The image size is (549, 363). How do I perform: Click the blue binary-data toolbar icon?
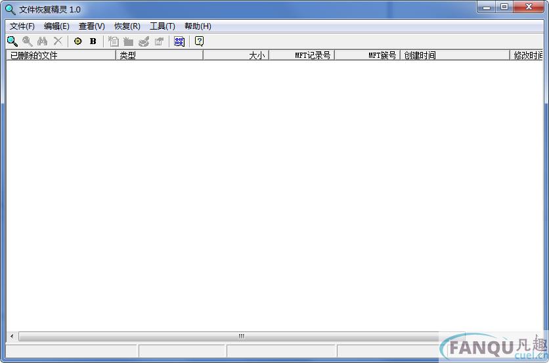pyautogui.click(x=179, y=41)
